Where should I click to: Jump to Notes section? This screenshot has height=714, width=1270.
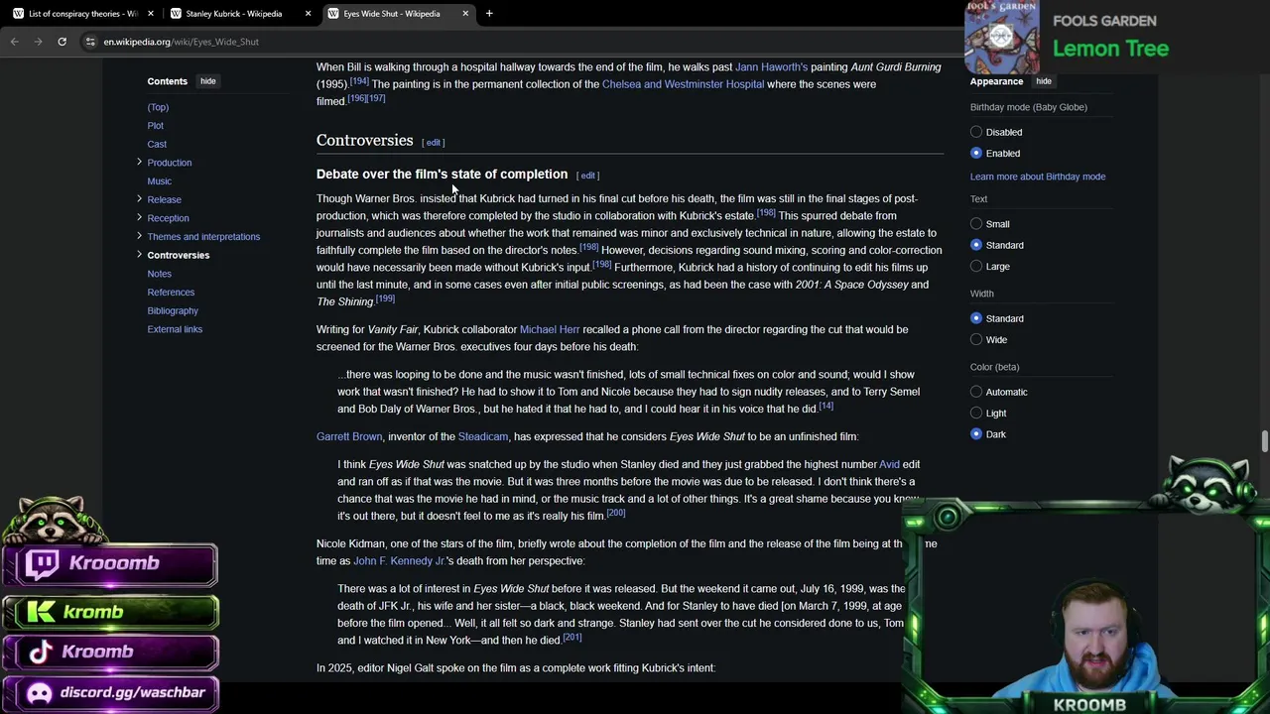[160, 274]
